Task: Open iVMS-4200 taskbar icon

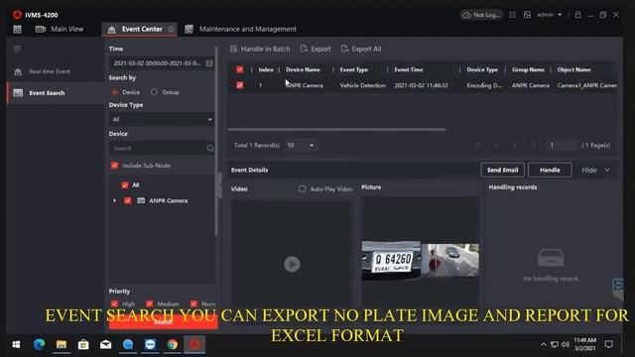Action: click(194, 344)
